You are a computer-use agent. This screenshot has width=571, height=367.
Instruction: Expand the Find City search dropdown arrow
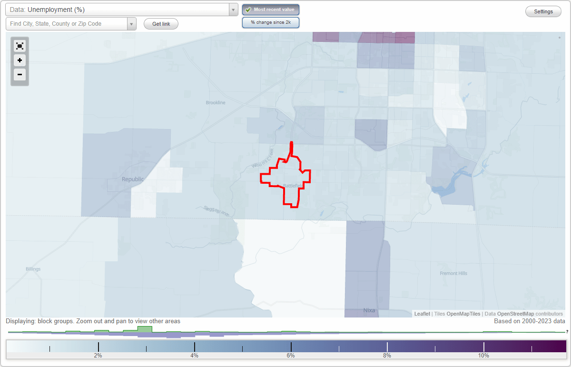(132, 23)
